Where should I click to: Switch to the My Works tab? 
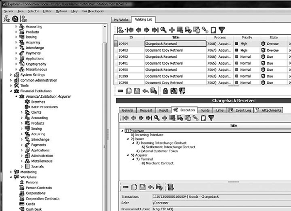[120, 20]
